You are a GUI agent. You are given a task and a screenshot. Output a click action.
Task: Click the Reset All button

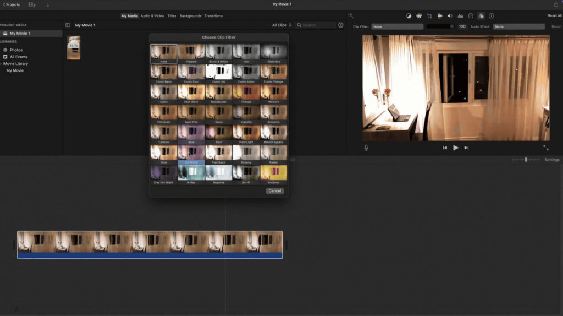click(554, 16)
